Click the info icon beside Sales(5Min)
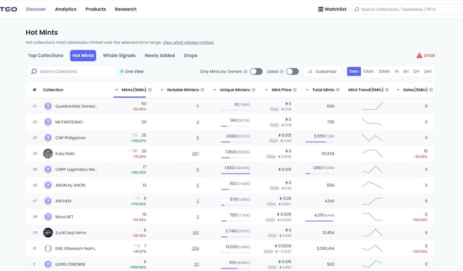 click(431, 90)
